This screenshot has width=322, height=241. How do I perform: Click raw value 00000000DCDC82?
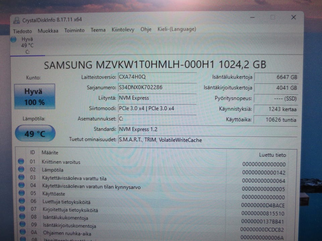click(262, 230)
